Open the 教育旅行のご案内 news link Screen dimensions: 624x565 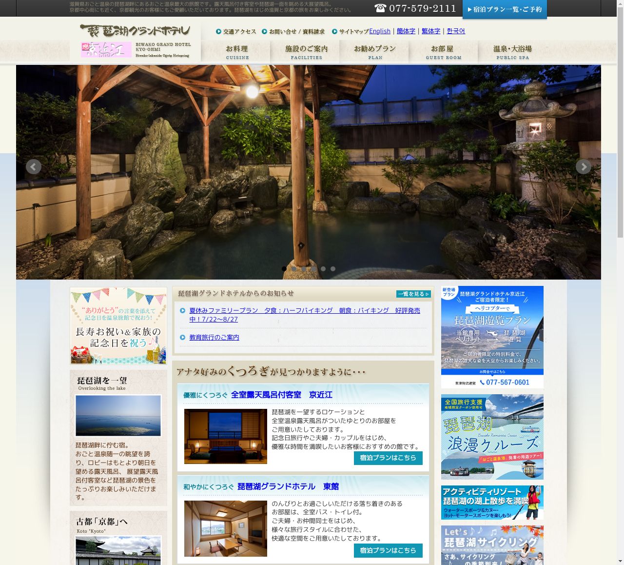[214, 338]
